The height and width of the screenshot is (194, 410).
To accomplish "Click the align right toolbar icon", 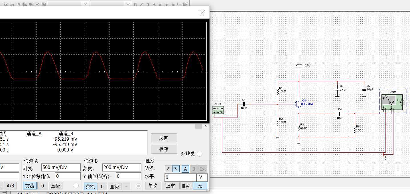I will [x=173, y=4].
